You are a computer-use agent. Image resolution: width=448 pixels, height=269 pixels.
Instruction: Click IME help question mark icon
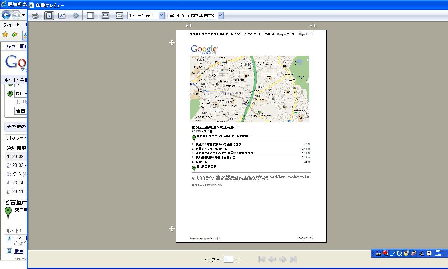click(x=429, y=253)
